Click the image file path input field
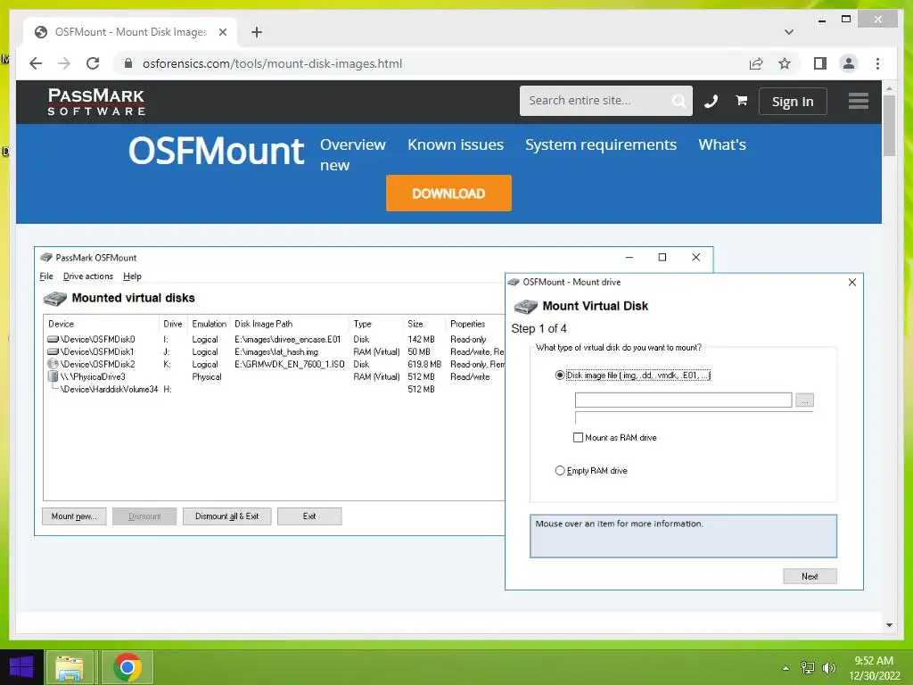Image resolution: width=913 pixels, height=685 pixels. click(683, 400)
